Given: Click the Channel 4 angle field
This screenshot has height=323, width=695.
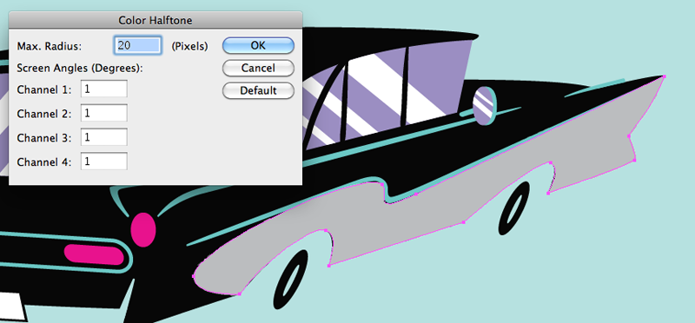Looking at the screenshot, I should pos(104,161).
